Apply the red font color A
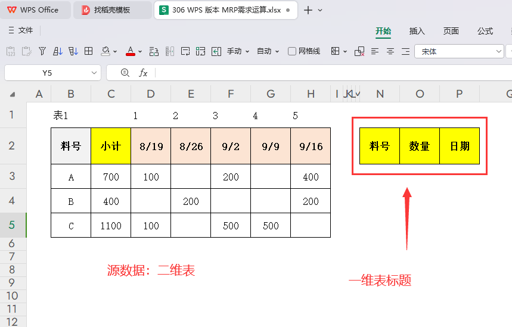This screenshot has width=512, height=327. click(131, 51)
